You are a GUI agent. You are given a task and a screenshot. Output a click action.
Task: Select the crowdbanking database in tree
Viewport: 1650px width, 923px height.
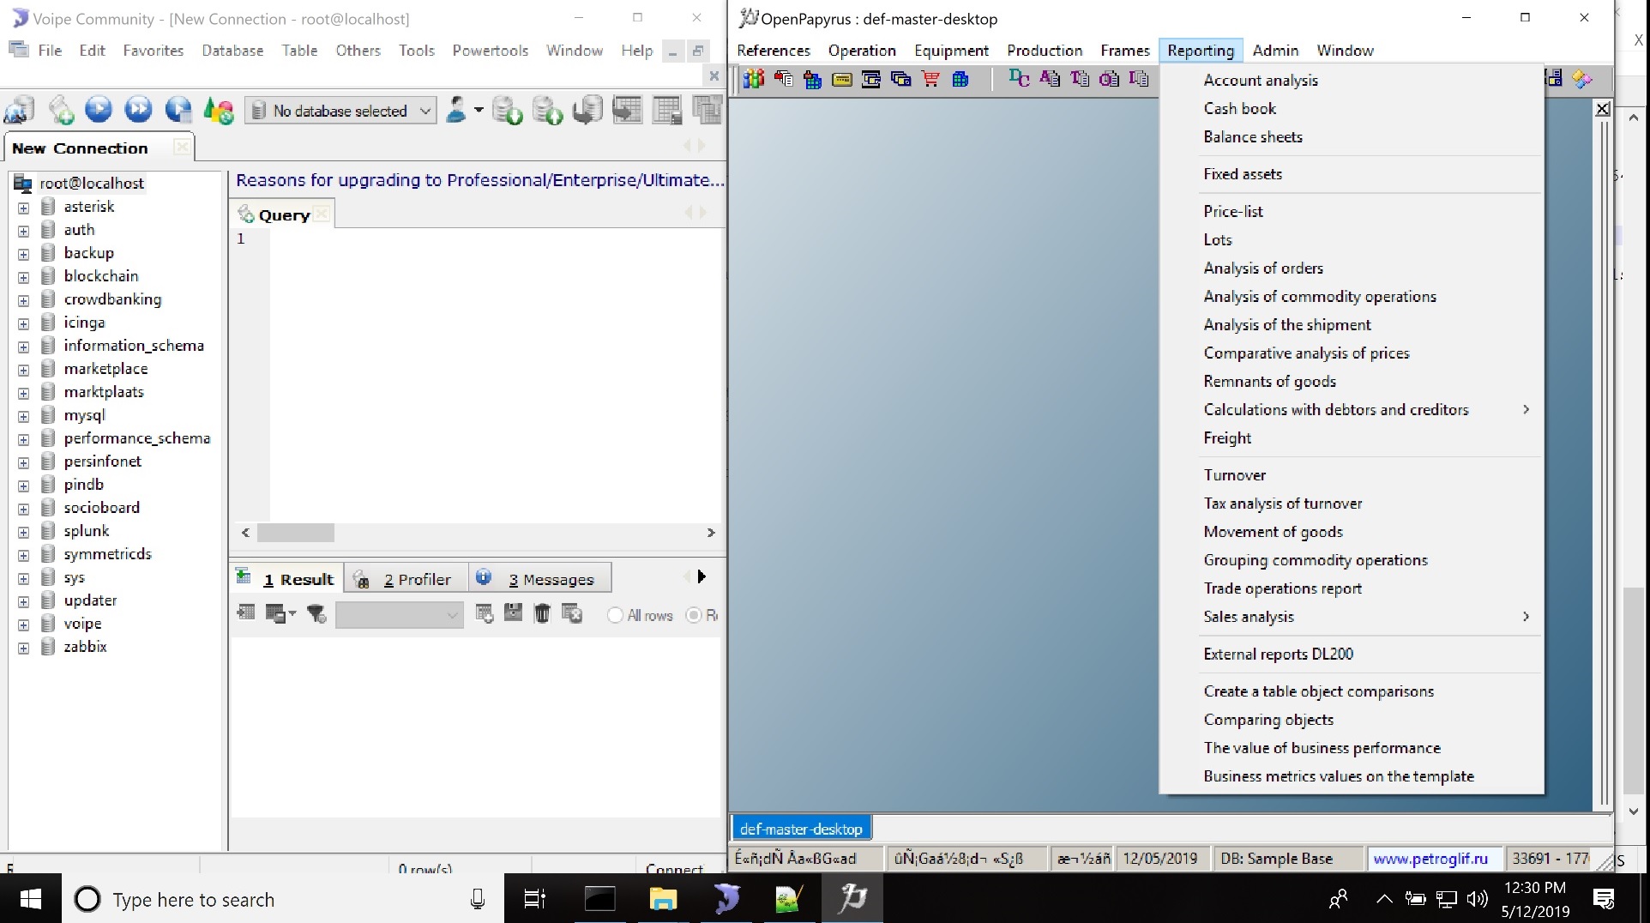112,299
